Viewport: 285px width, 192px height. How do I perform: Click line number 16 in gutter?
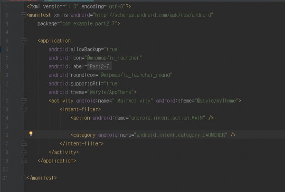(5, 135)
